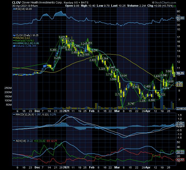Click the volume bars icon in the legend
The image size is (186, 170).
(x=14, y=46)
